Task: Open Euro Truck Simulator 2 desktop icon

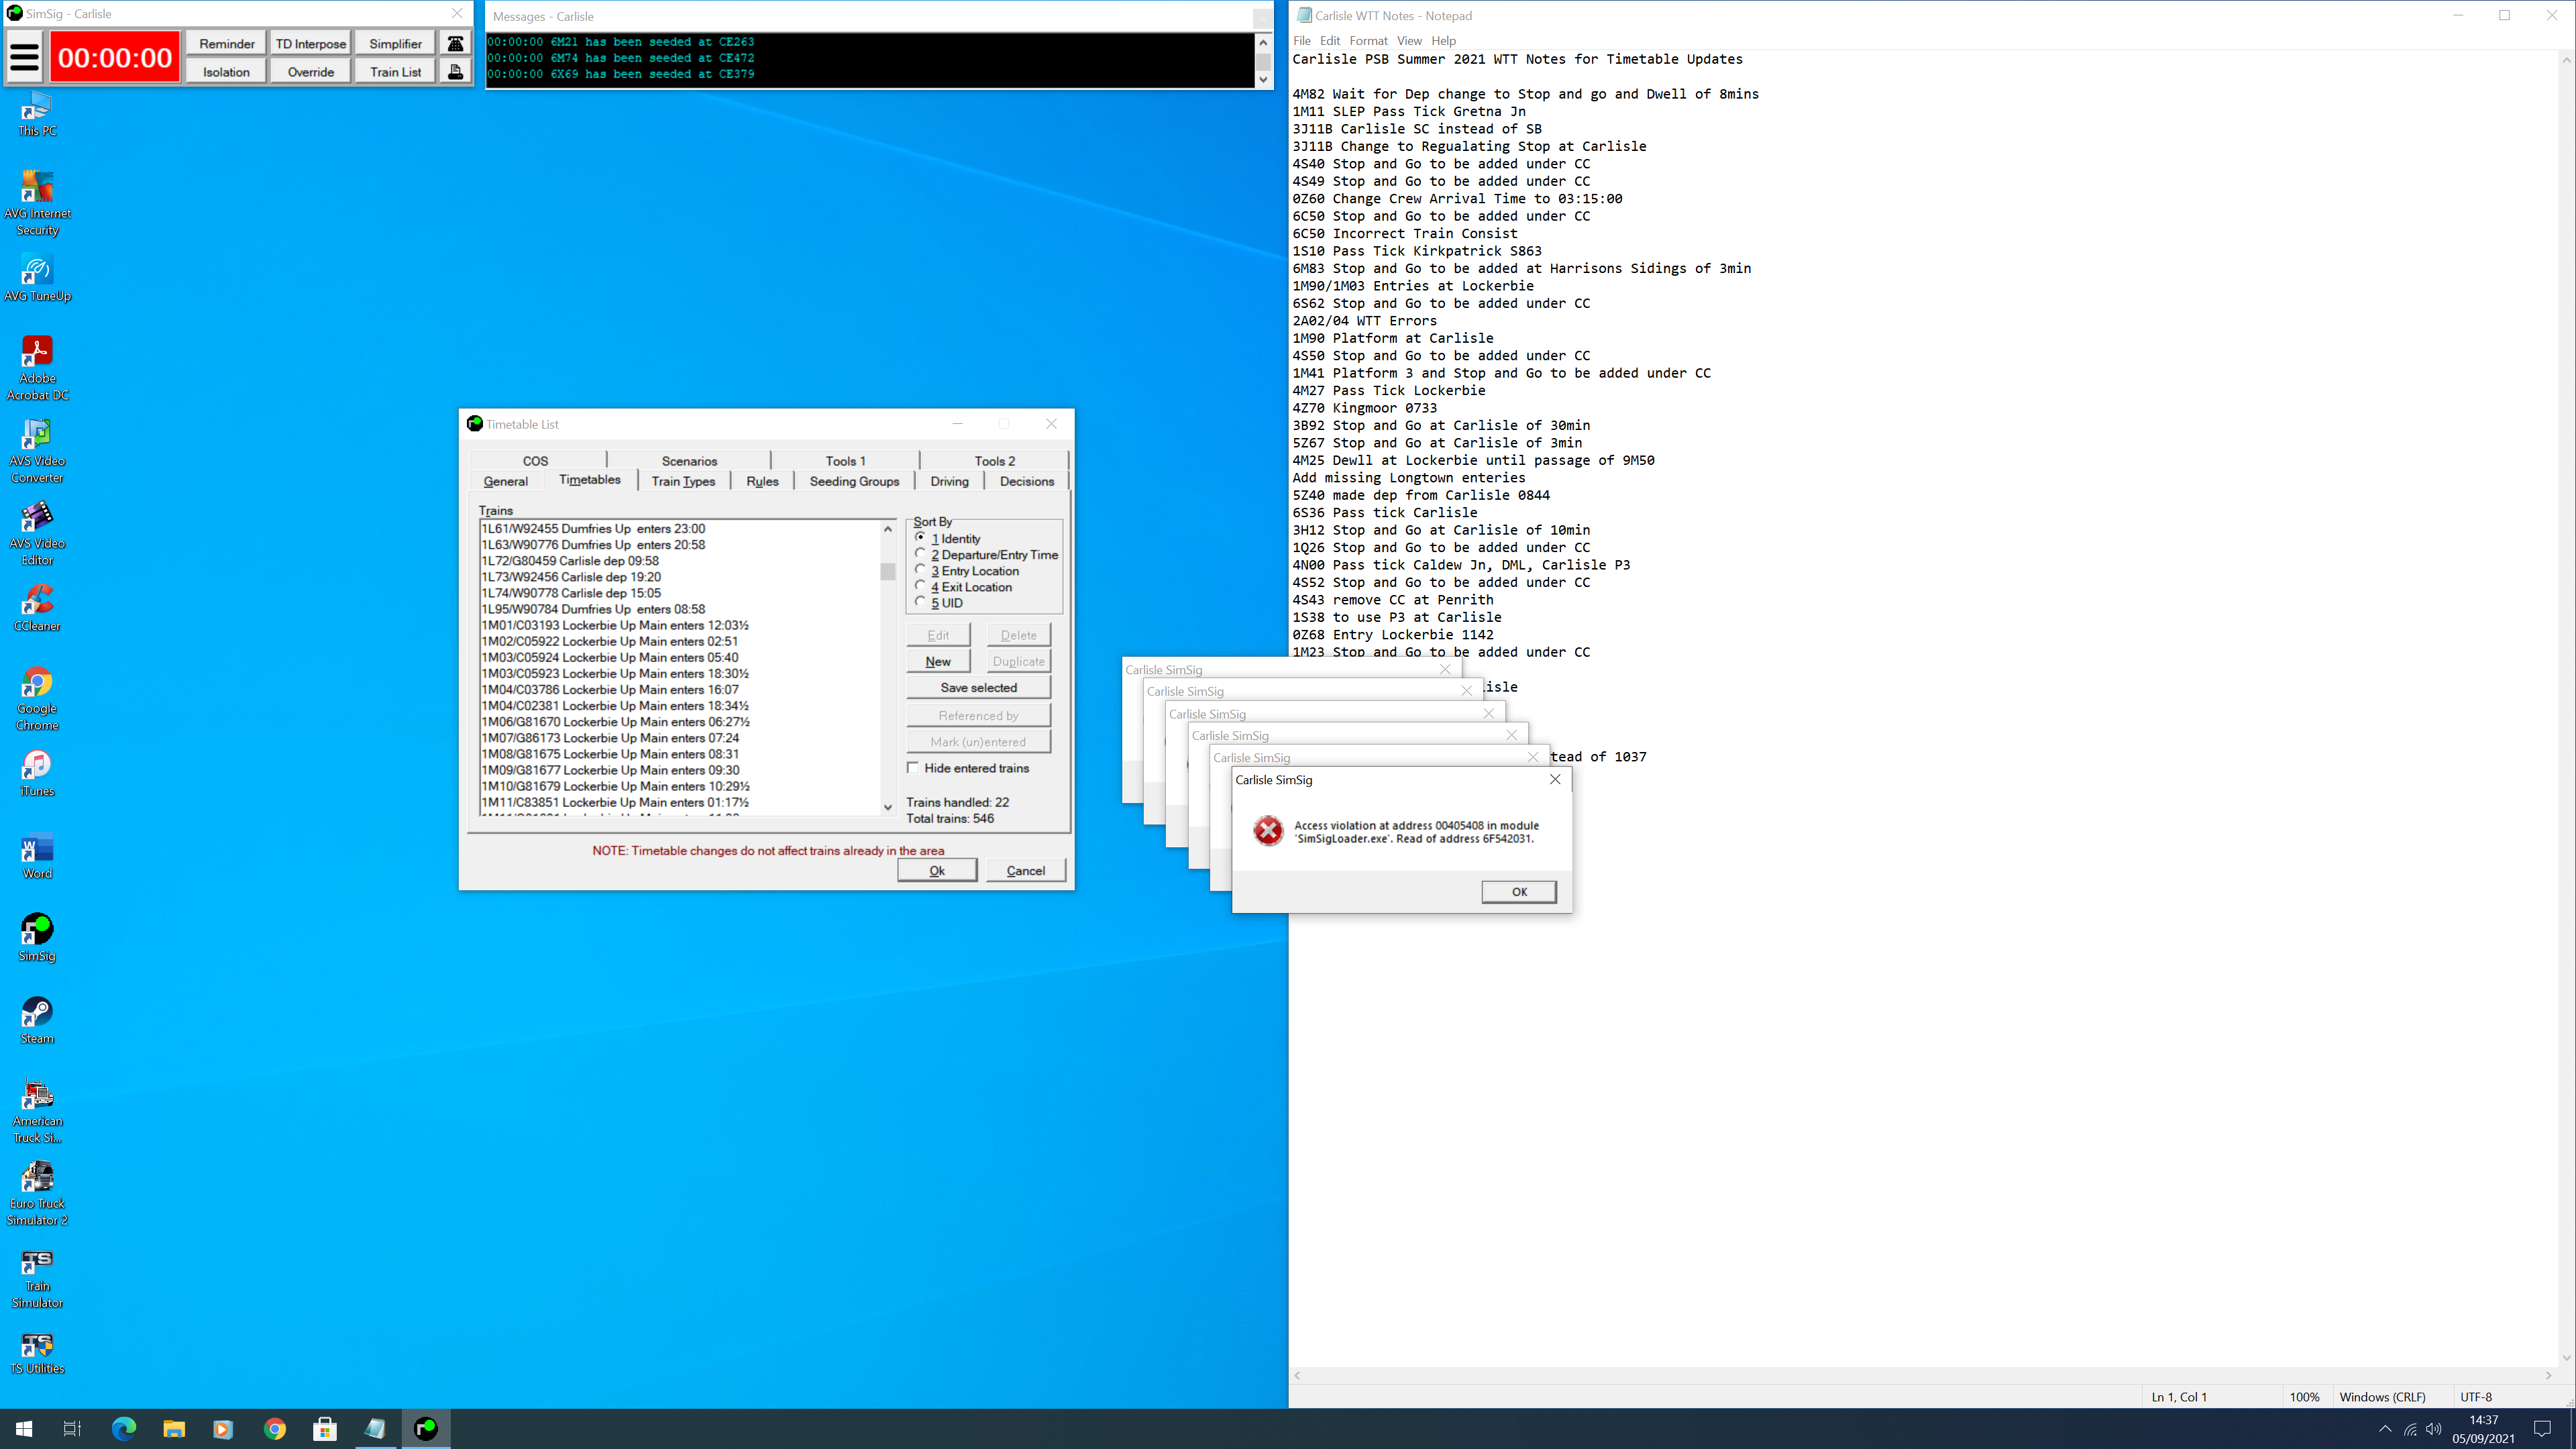Action: click(x=37, y=1194)
